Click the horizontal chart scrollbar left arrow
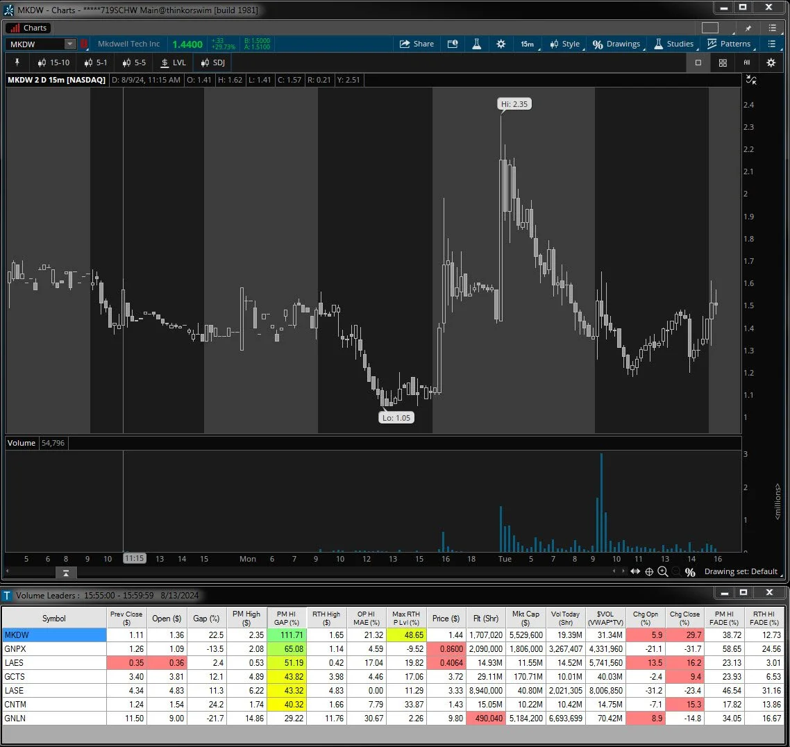The height and width of the screenshot is (747, 790). tap(7, 571)
